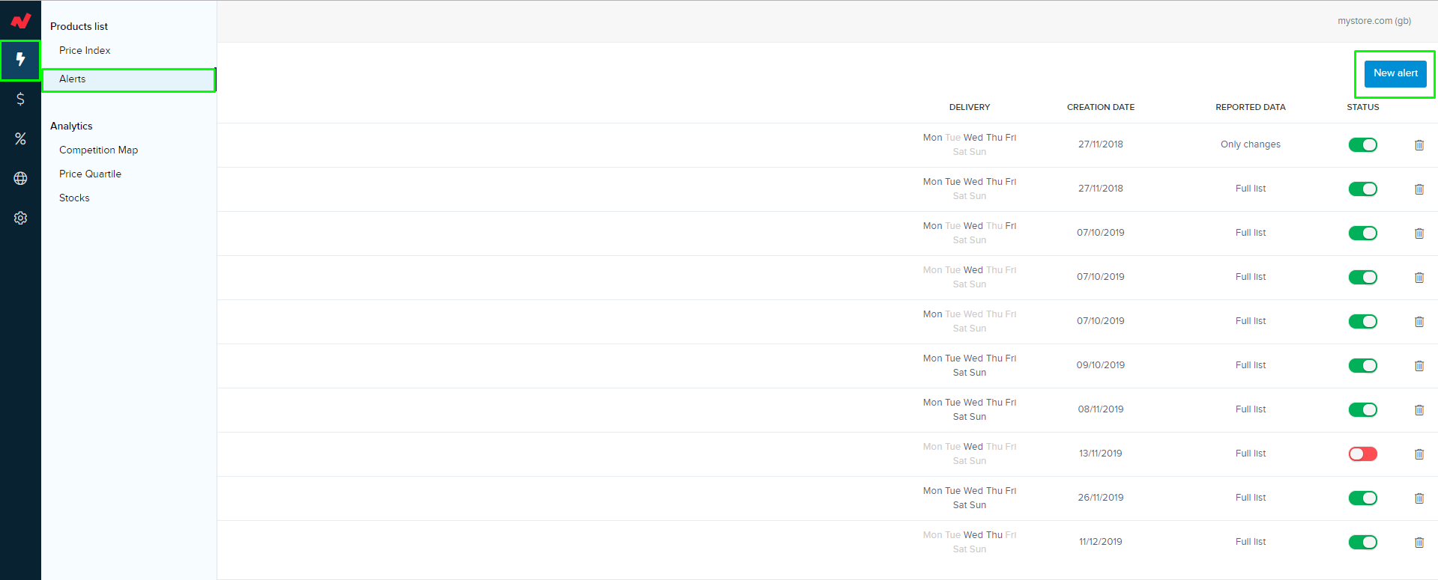Click the mystore.com (gb) store label
This screenshot has height=580, width=1438.
(x=1374, y=21)
